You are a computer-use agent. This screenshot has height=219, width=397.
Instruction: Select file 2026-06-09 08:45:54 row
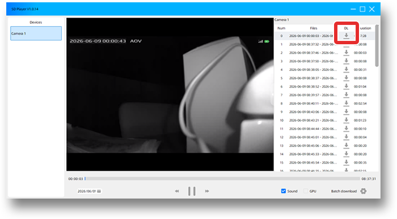pyautogui.click(x=324, y=162)
